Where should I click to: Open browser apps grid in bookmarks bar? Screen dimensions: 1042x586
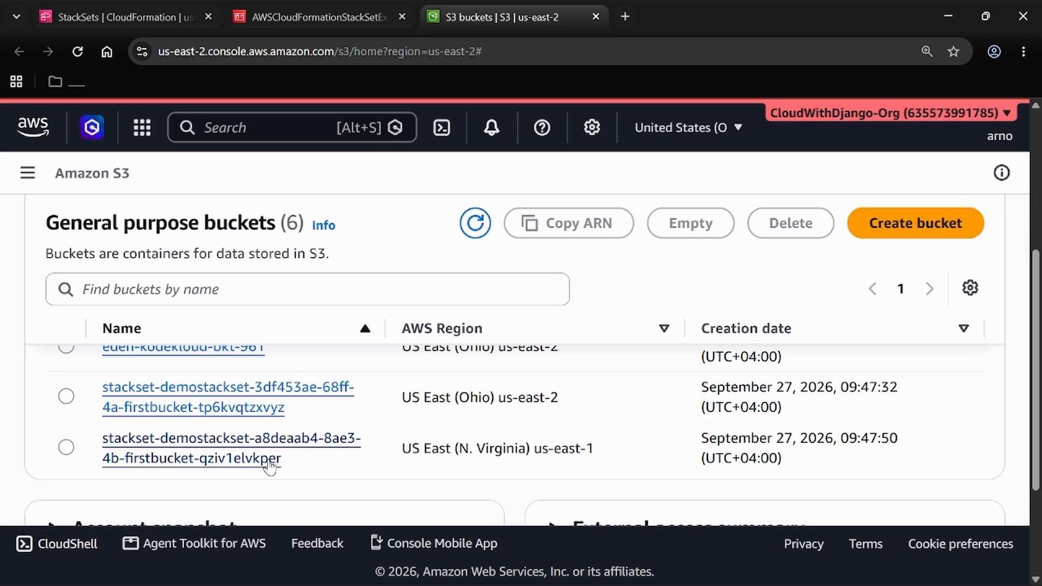[16, 82]
